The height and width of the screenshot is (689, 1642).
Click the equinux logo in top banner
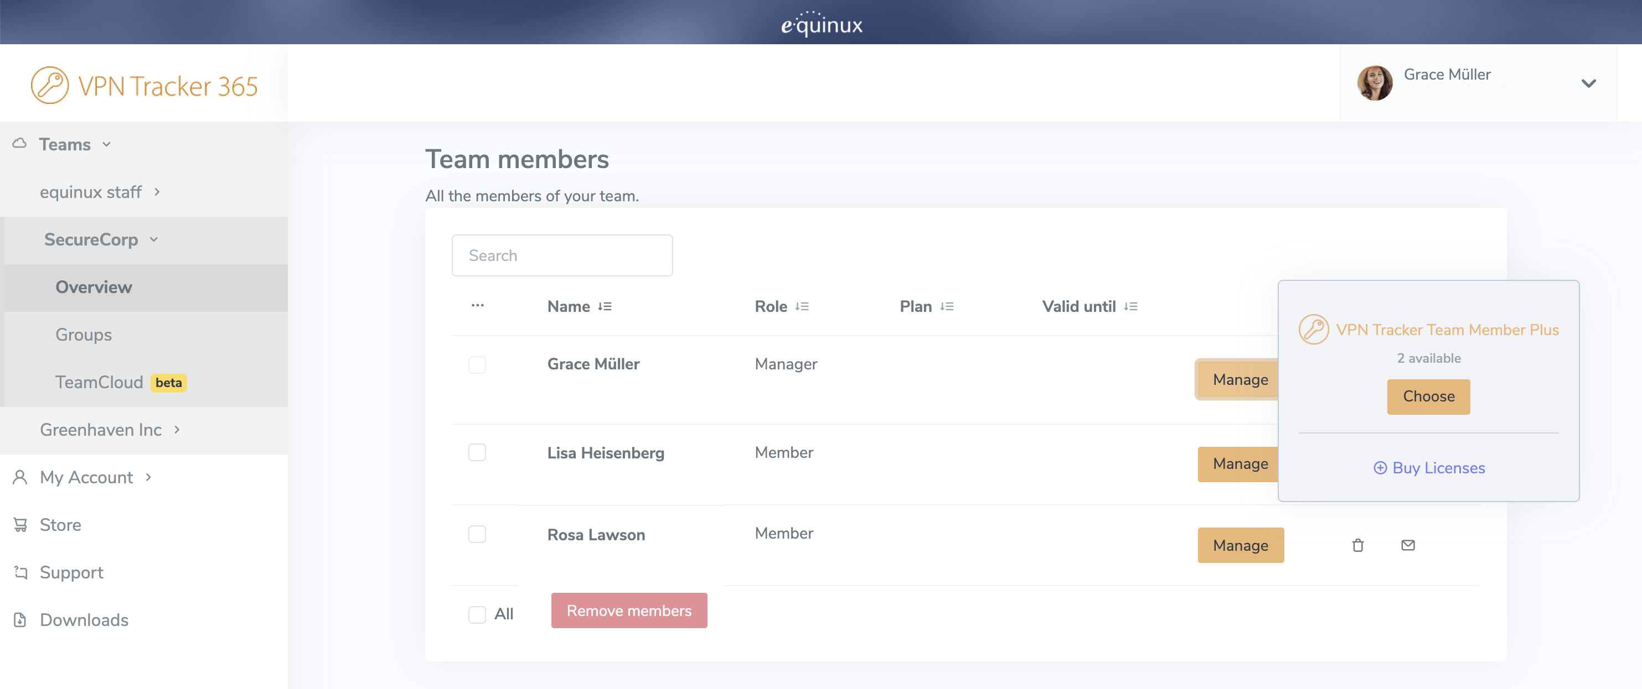822,24
